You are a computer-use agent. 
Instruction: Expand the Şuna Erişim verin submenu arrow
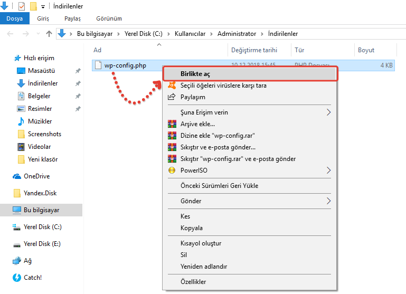pos(328,112)
